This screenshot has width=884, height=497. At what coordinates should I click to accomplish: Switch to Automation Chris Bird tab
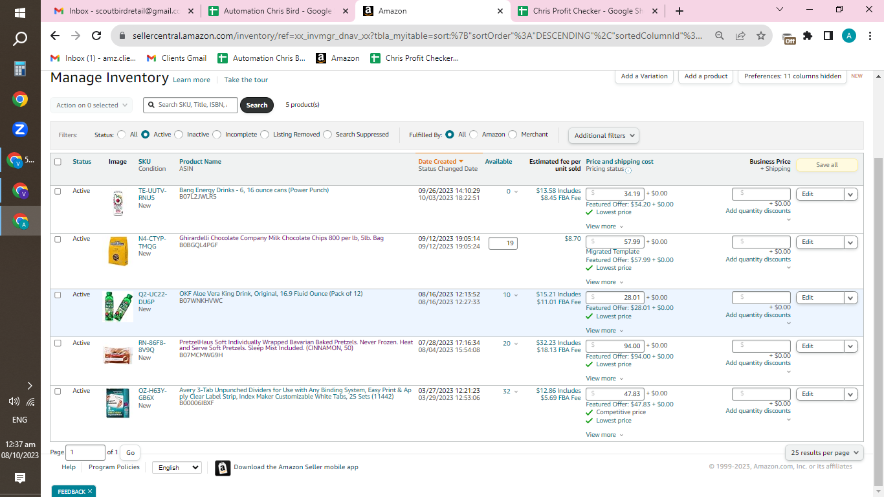(x=278, y=11)
